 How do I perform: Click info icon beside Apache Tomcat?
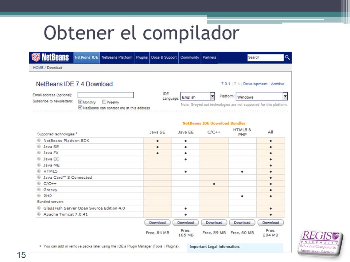tap(39, 214)
